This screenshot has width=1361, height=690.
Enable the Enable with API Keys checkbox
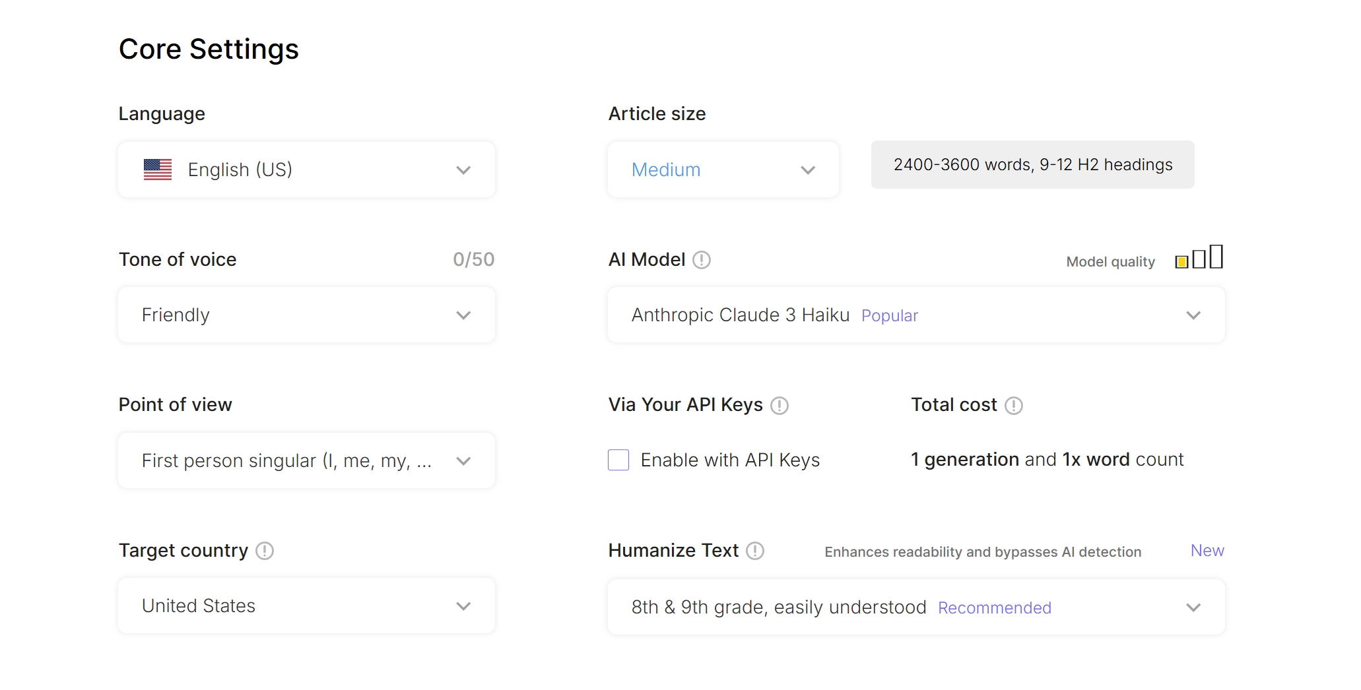click(618, 460)
